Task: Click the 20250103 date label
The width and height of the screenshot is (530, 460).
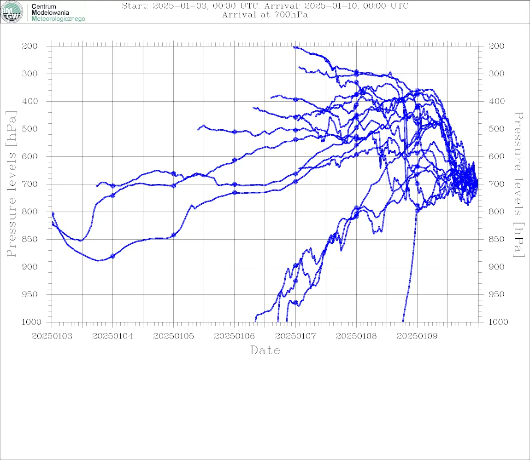Action: pyautogui.click(x=52, y=336)
